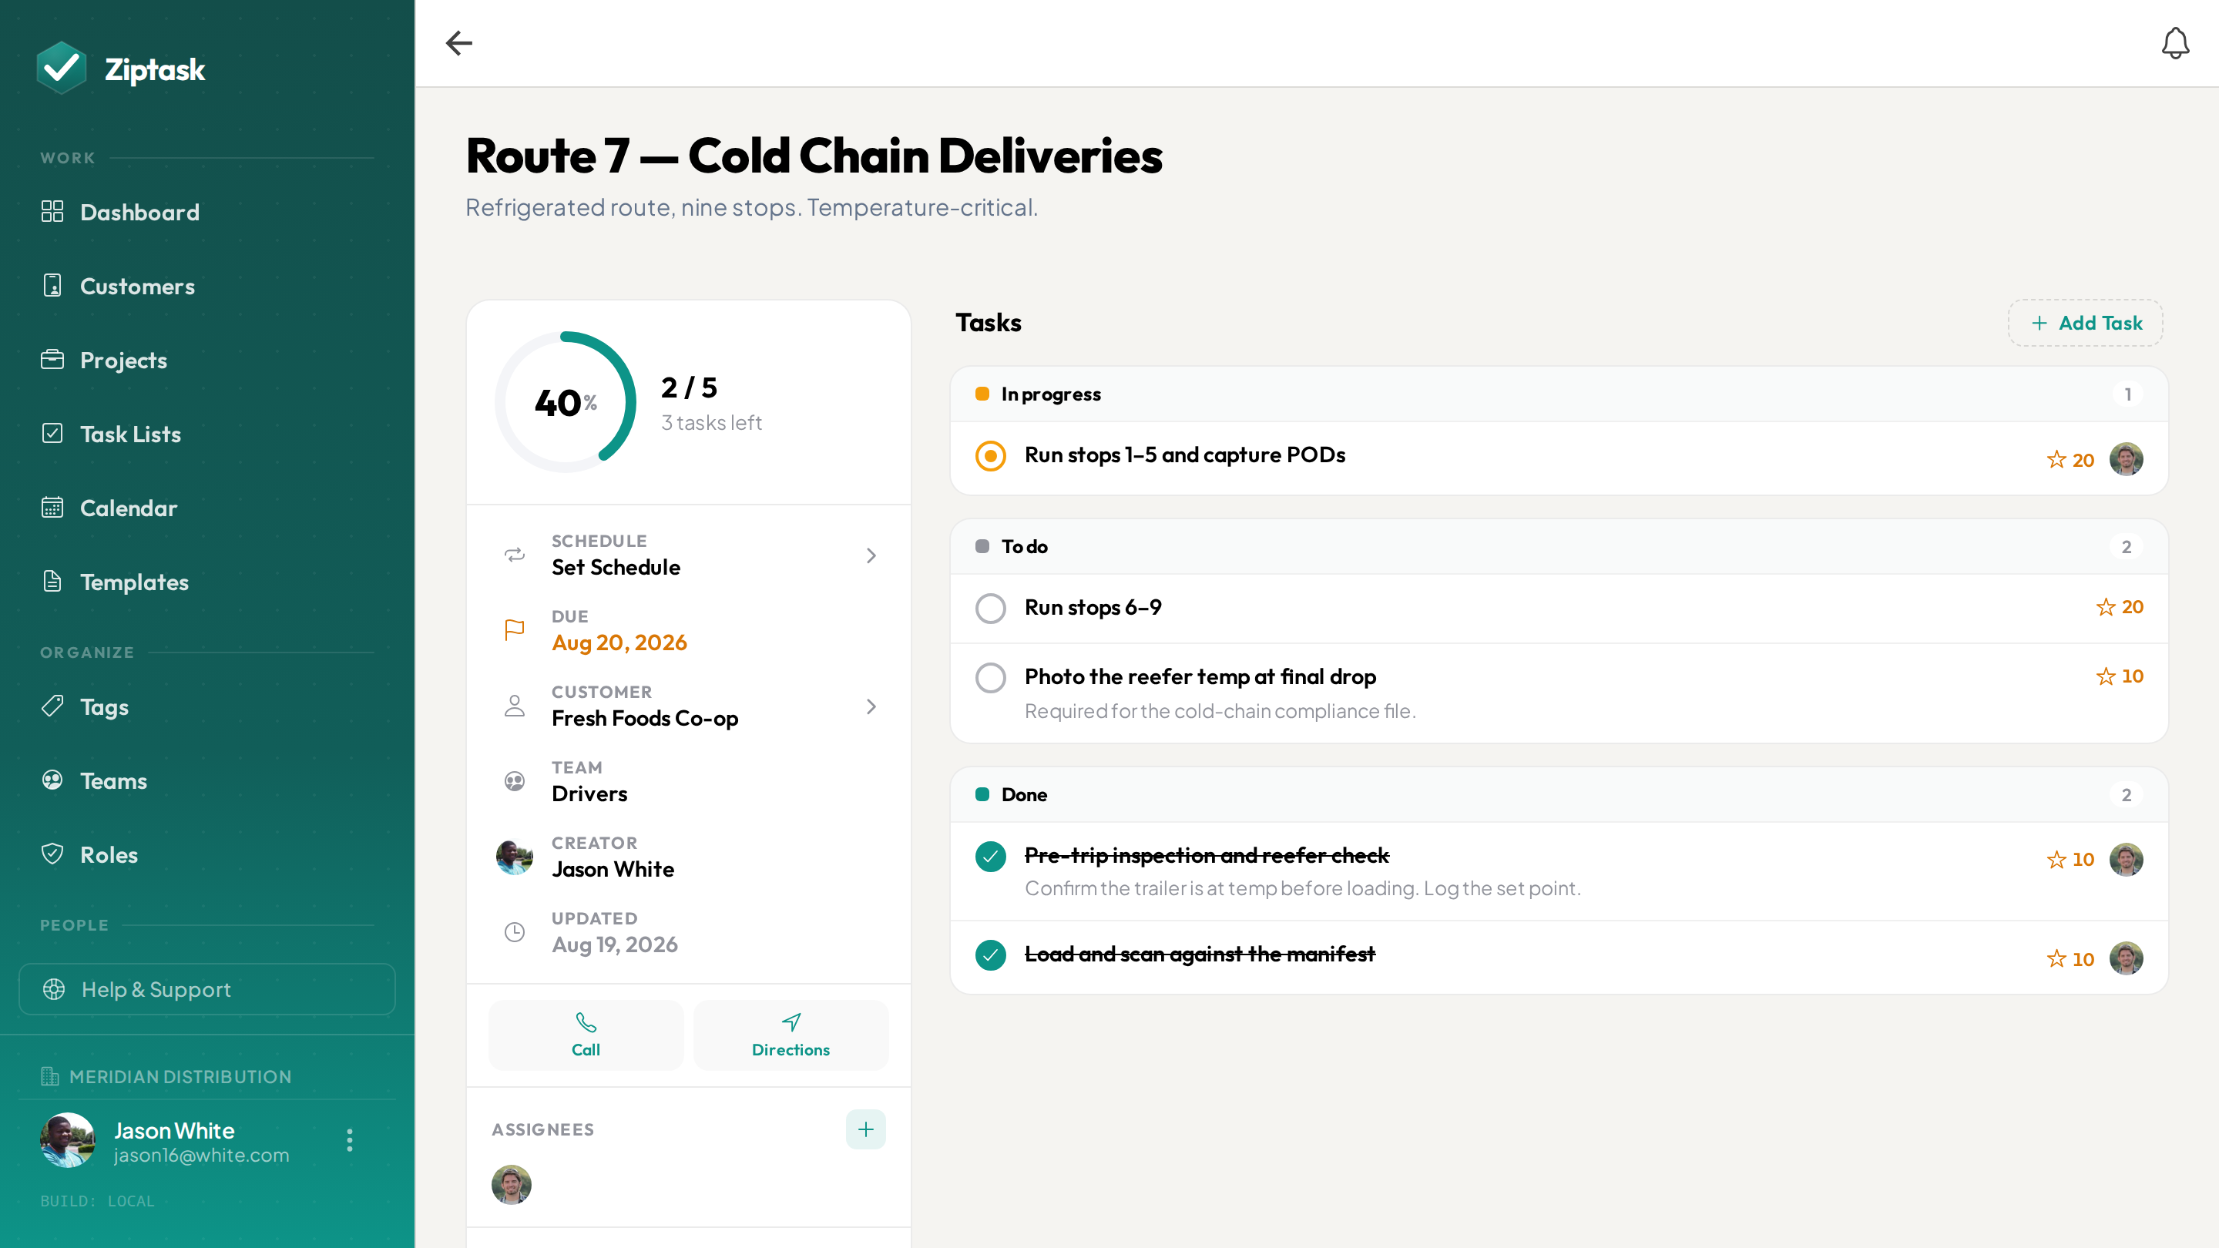Go back with the left arrow icon
Viewport: 2219px width, 1248px height.
(x=458, y=43)
